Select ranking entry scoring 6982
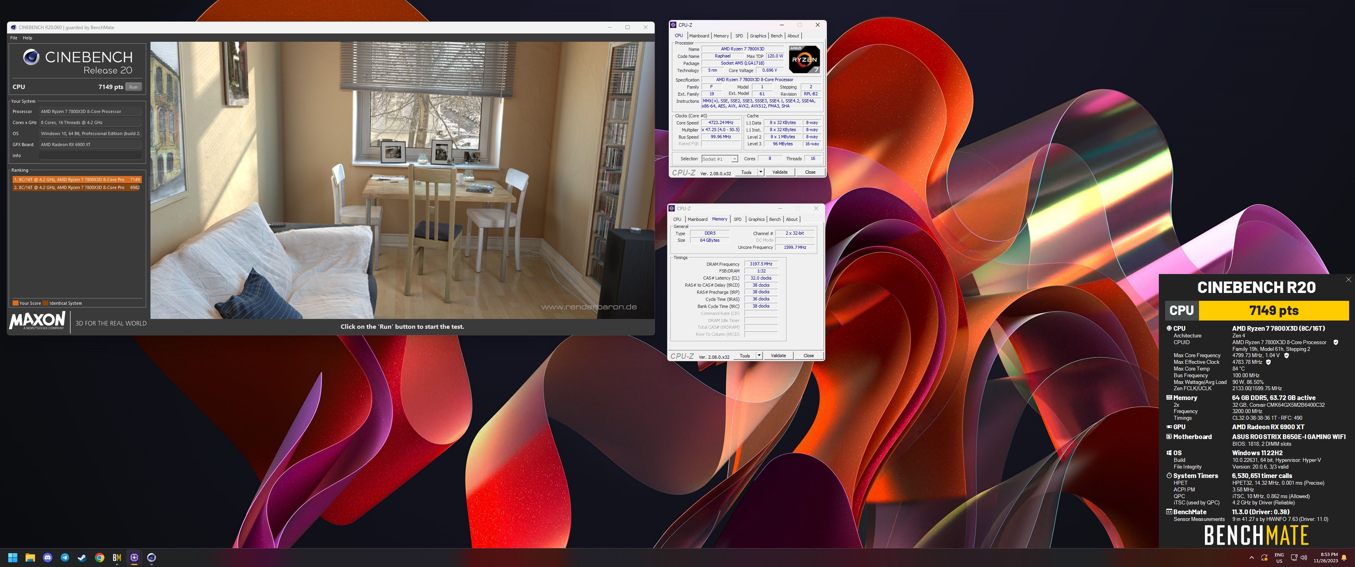This screenshot has width=1355, height=567. click(77, 187)
